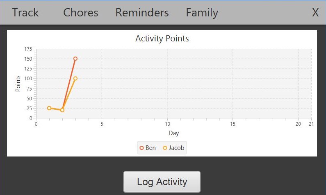326x195 pixels.
Task: Click the 10 tick on Day axis
Action: pos(167,124)
